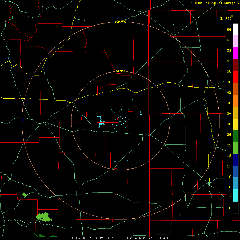The width and height of the screenshot is (240, 240).
Task: Click the navy blue legend swatch
Action: (x=235, y=160)
